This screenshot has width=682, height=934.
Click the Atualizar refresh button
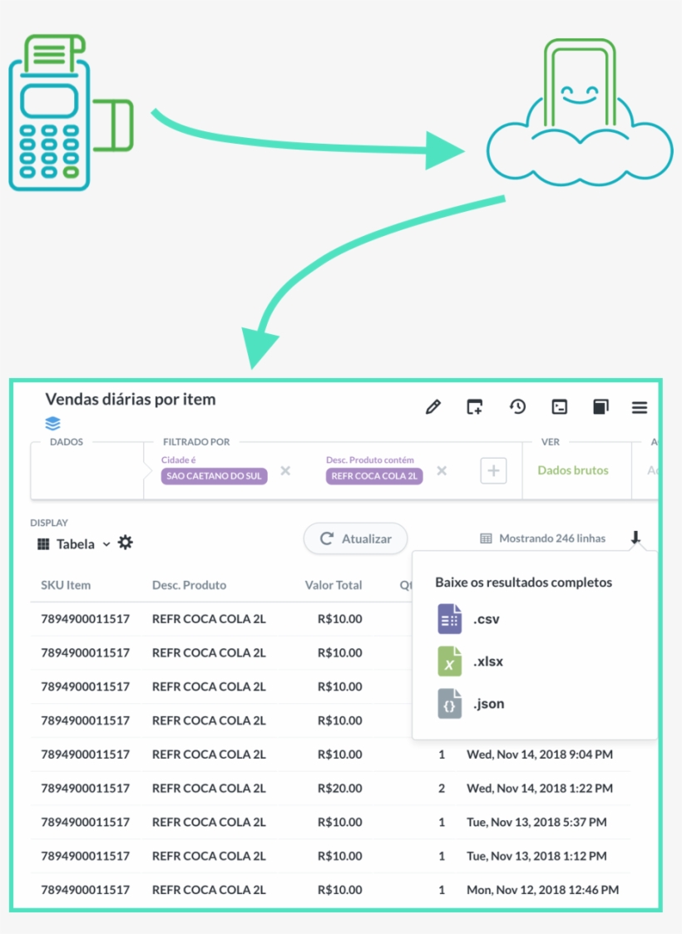coord(355,538)
